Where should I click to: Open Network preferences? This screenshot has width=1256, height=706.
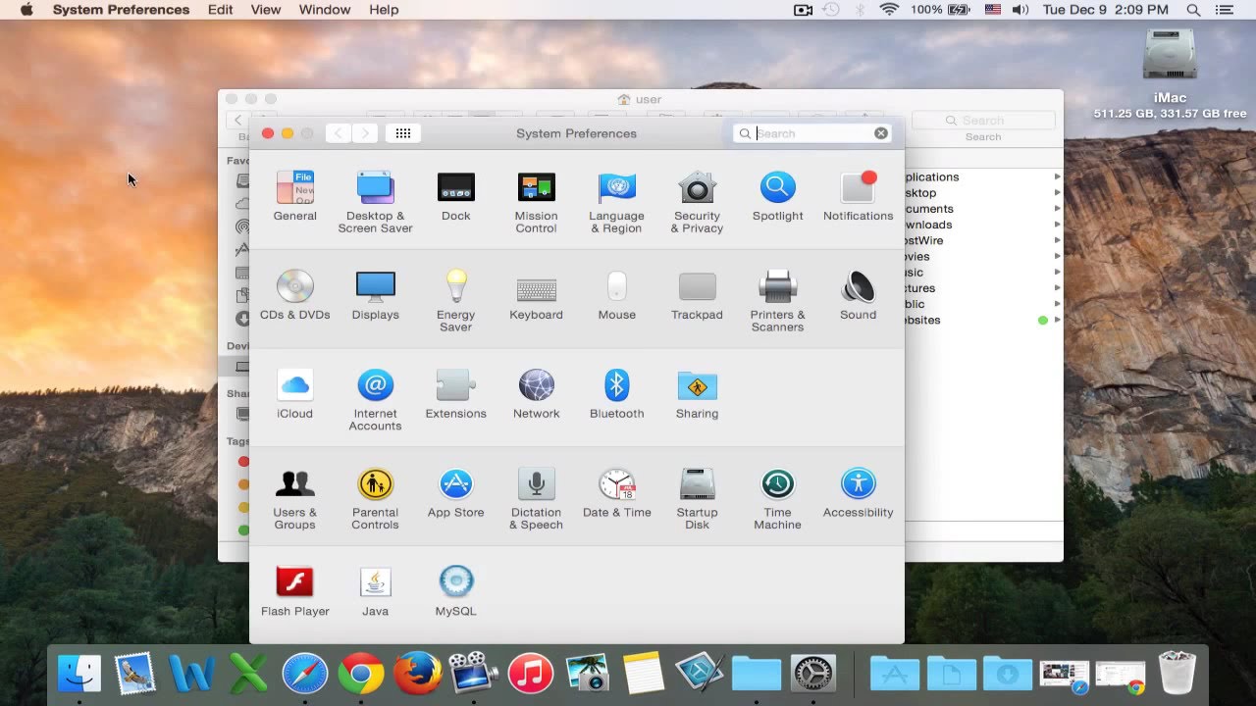click(x=536, y=394)
